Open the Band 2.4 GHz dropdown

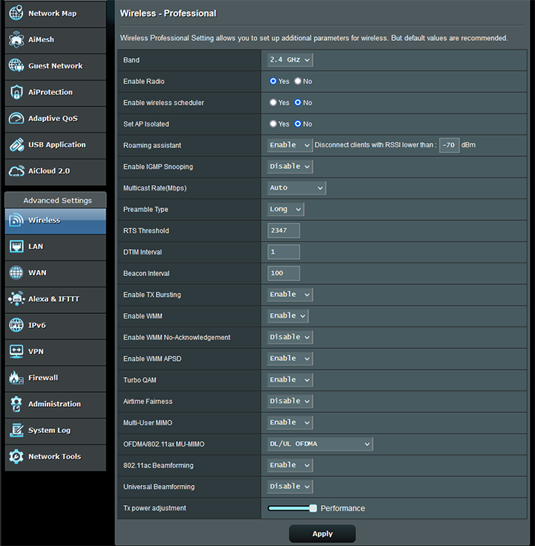pyautogui.click(x=290, y=60)
